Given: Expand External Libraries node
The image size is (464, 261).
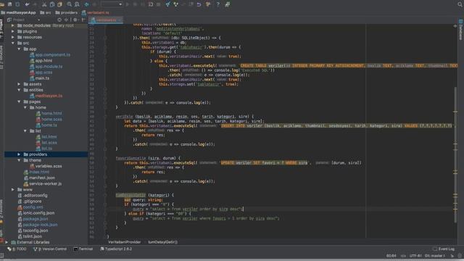Looking at the screenshot, I should 7,242.
